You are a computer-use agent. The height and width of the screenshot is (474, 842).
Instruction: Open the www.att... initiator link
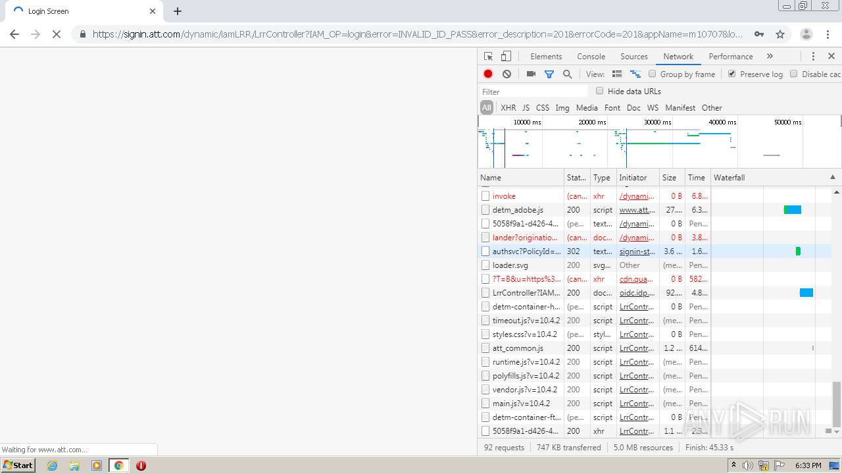pos(637,210)
